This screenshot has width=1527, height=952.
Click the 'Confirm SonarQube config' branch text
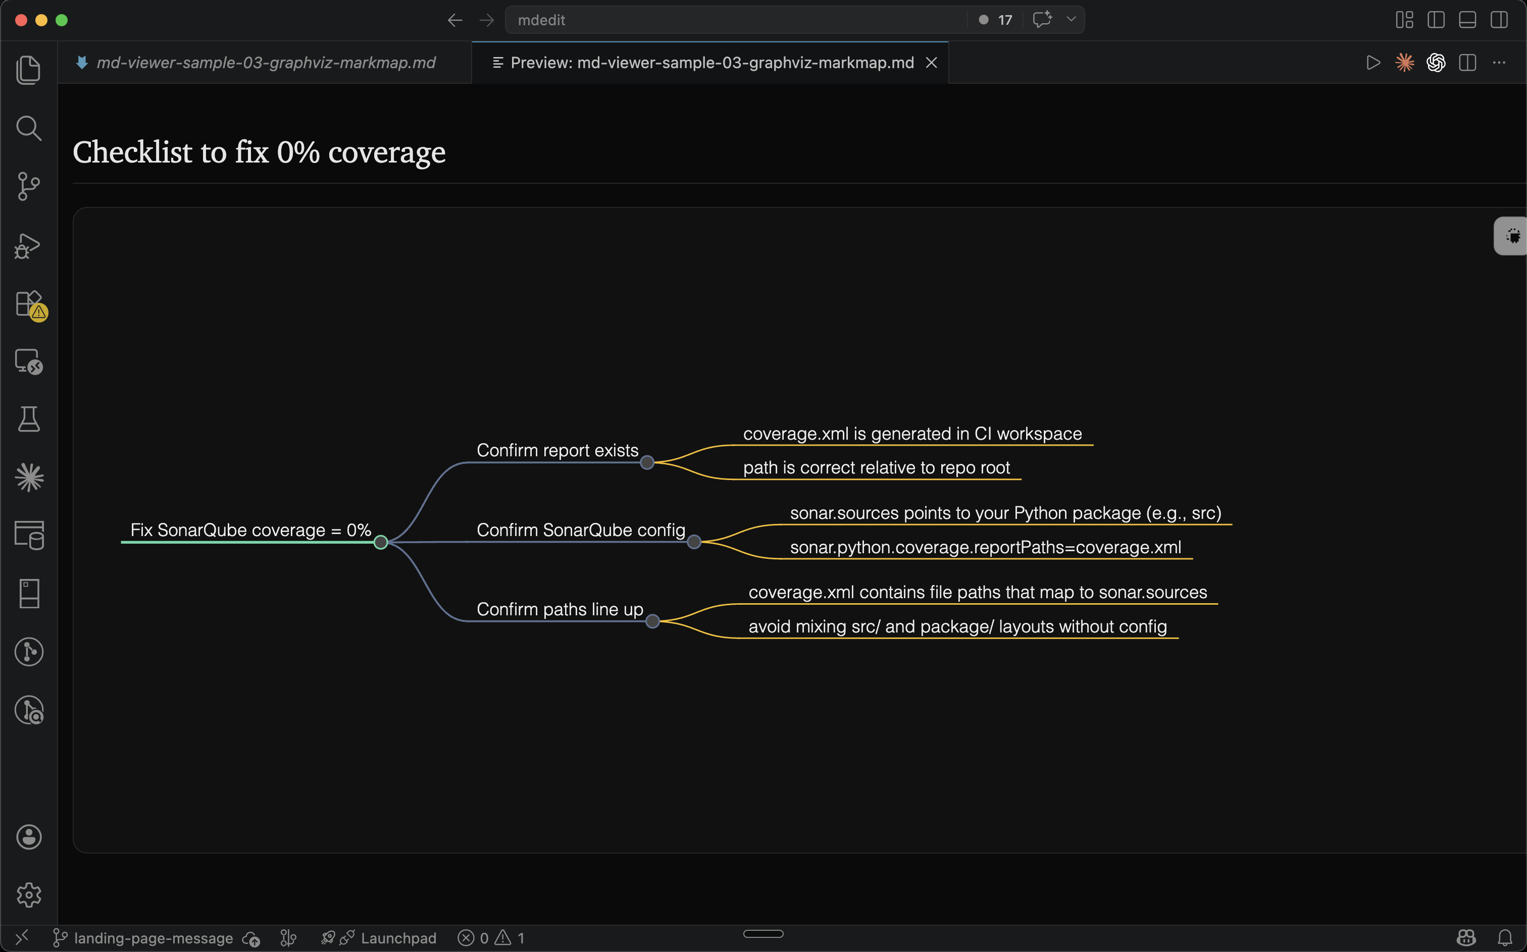(x=581, y=530)
